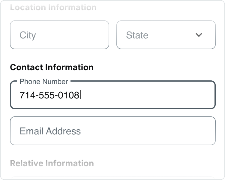Image resolution: width=225 pixels, height=180 pixels.
Task: Click the Phone Number input field
Action: pos(113,95)
